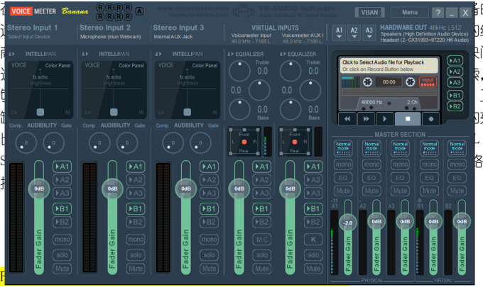Toggle recorder A1 bus routing
Viewport: 483px width, 287px height.
click(x=455, y=60)
